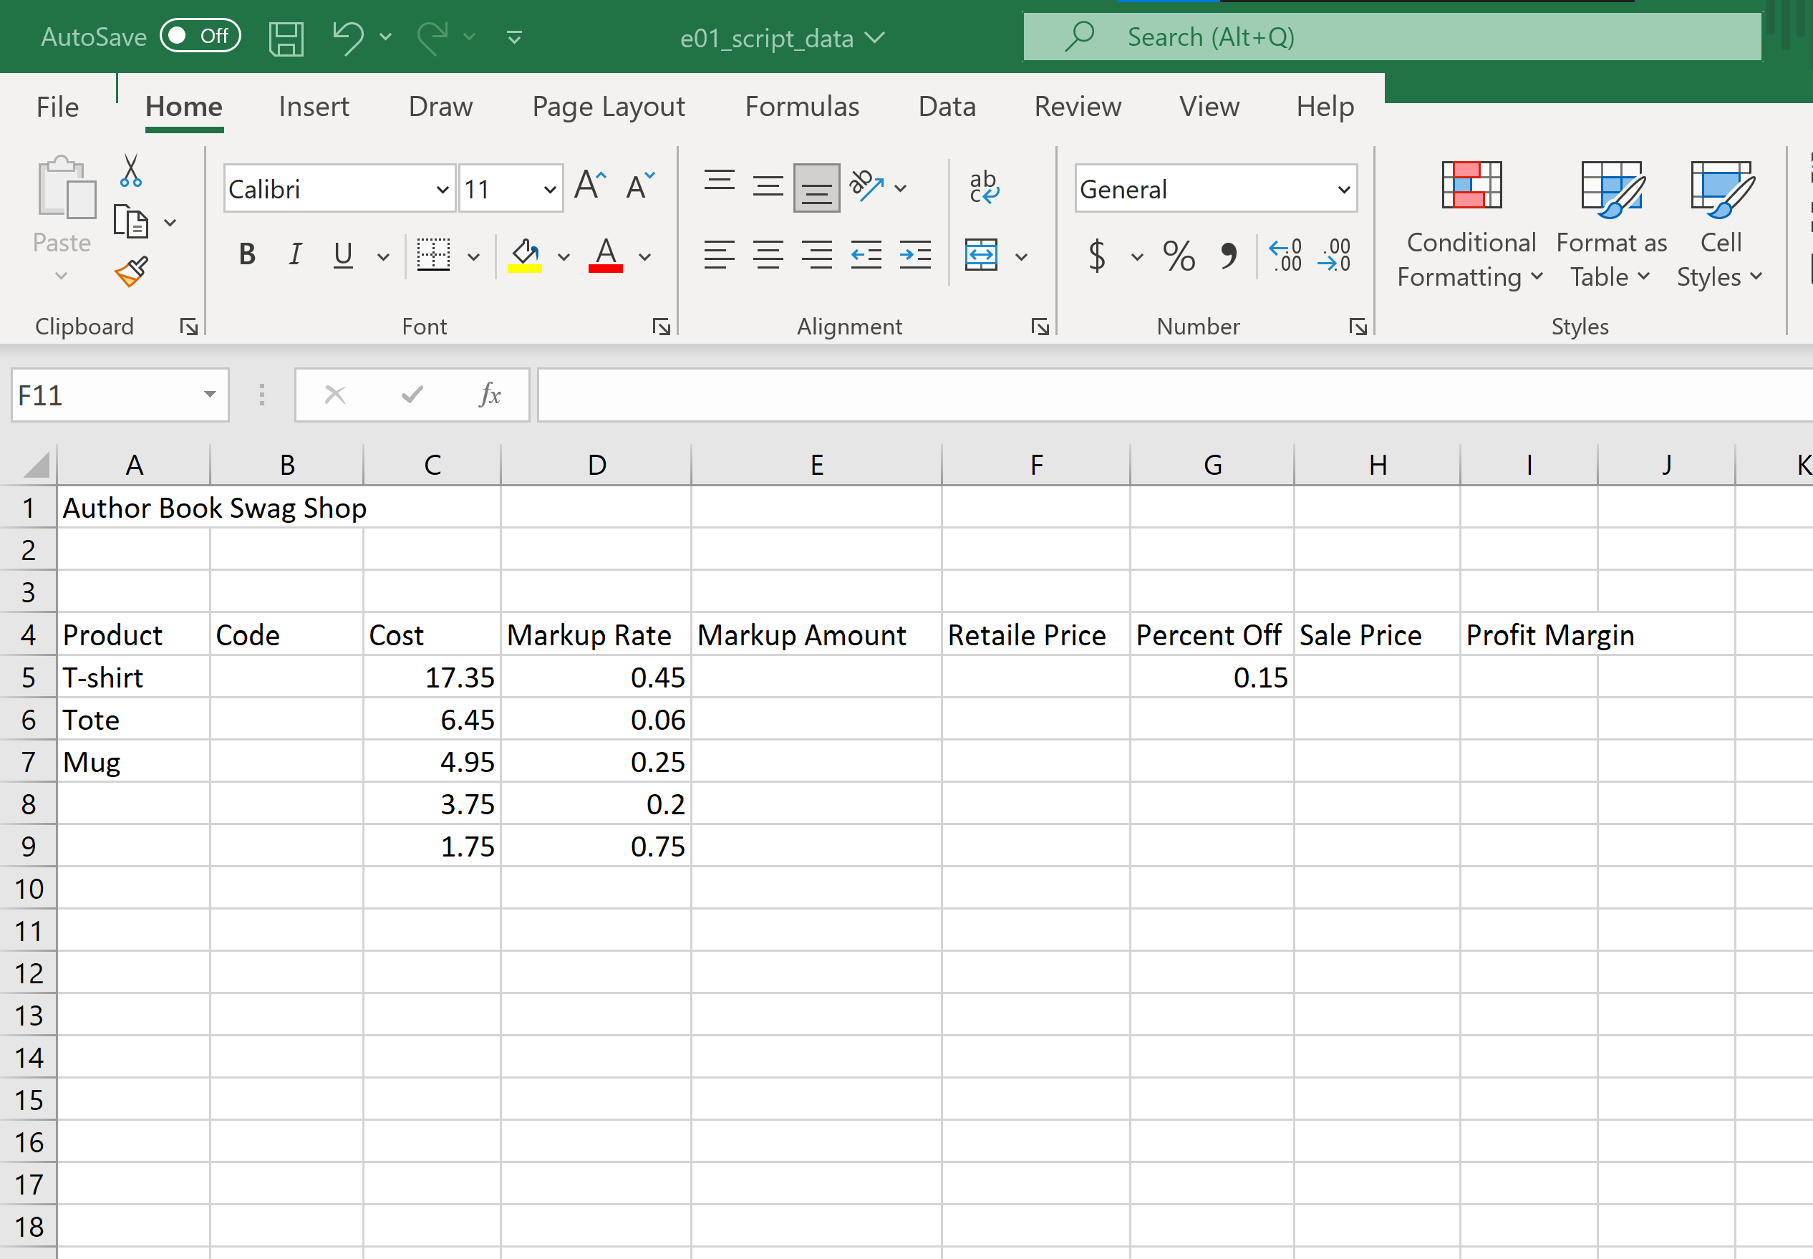Open the Alignment dialog launcher
Screen dimensions: 1813x1259
1040,327
